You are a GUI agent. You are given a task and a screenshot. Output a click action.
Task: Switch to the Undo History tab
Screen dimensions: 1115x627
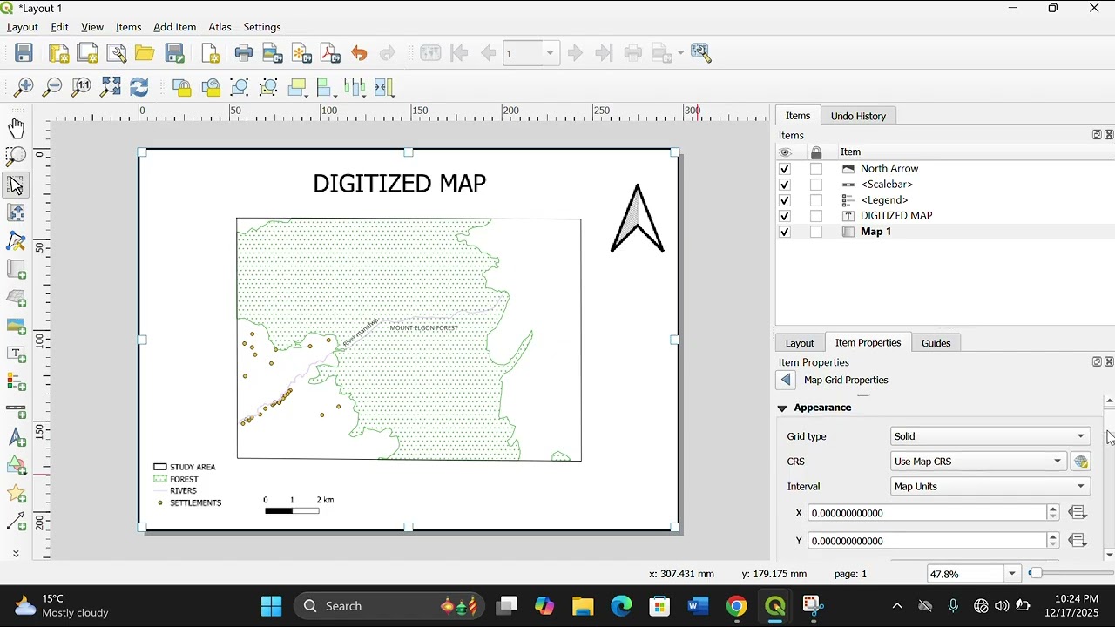858,116
